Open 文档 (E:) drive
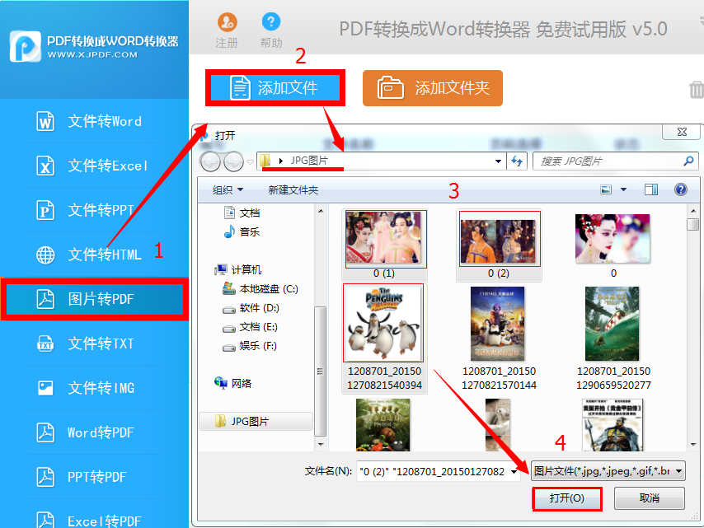Image resolution: width=704 pixels, height=528 pixels. tap(250, 326)
